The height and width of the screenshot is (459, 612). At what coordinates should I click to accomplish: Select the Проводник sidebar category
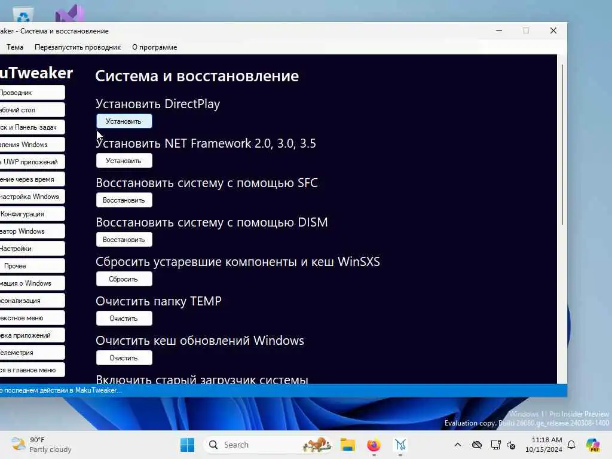(32, 93)
